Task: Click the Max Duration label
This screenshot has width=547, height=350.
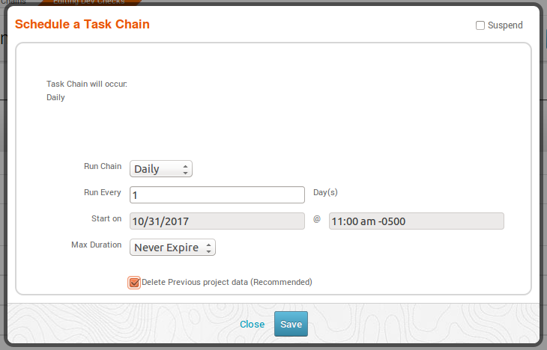Action: [x=96, y=245]
